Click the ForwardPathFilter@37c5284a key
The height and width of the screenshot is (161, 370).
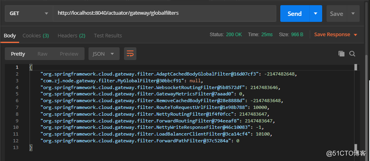tap(136, 141)
